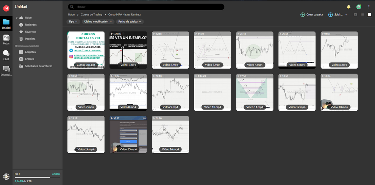
Task: Click the Crear carpeta button
Action: (x=311, y=14)
